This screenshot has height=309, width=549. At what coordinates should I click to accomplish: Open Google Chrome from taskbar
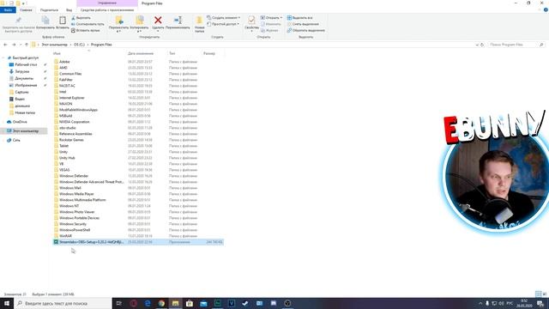click(x=161, y=303)
